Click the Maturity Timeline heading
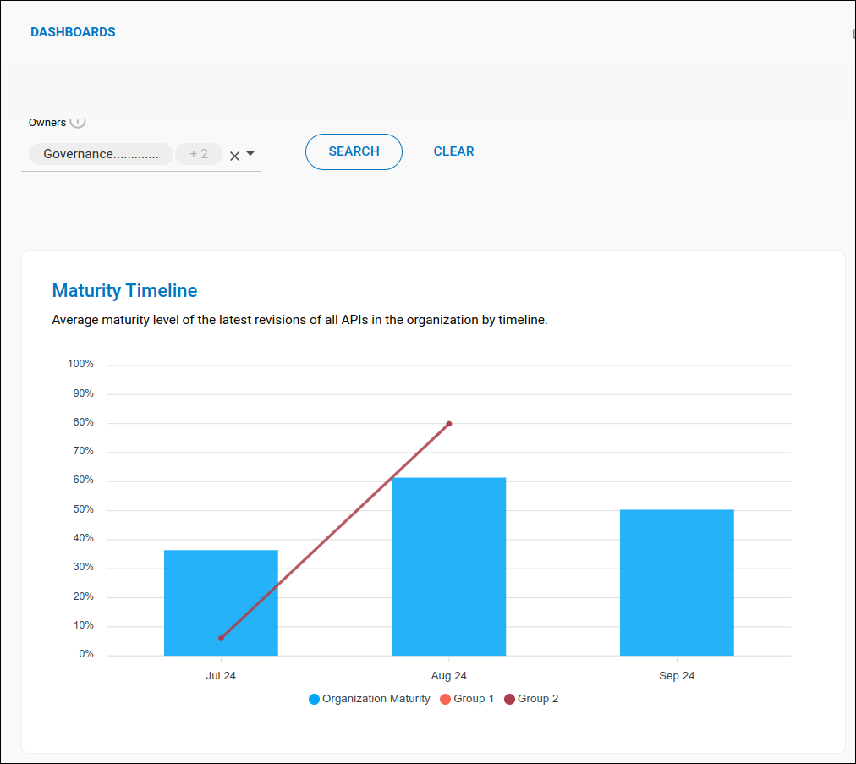The width and height of the screenshot is (856, 764). (x=124, y=291)
